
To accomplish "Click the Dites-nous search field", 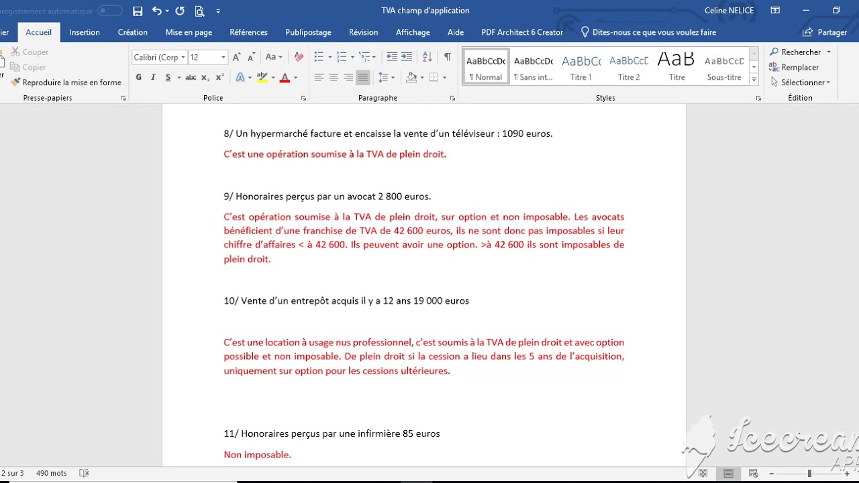I will point(648,32).
